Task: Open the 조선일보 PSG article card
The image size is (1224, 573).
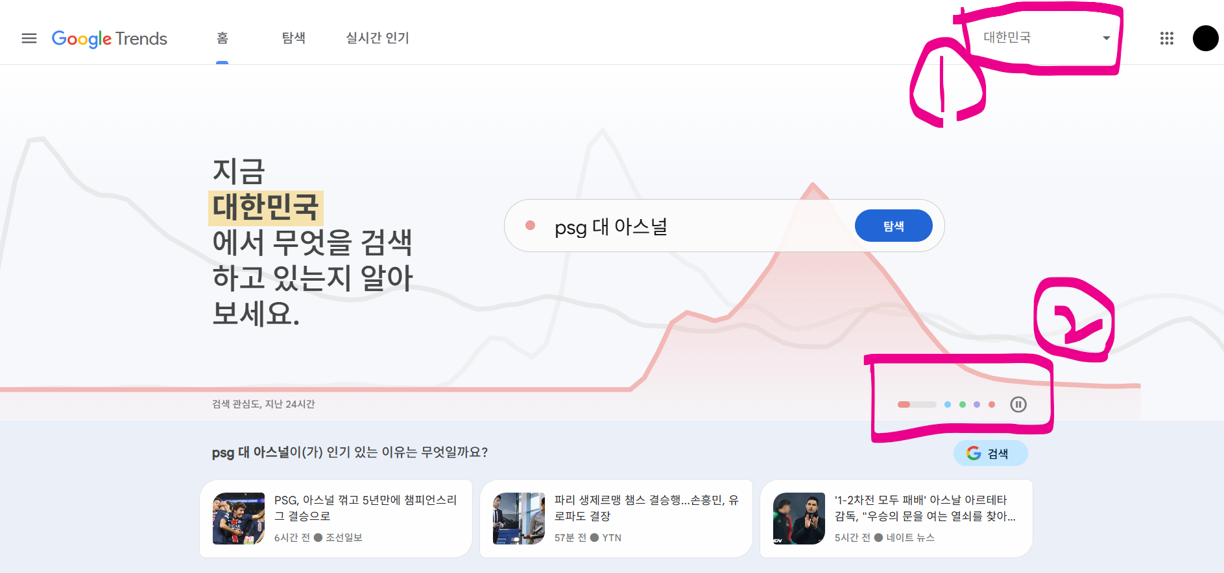Action: coord(336,519)
